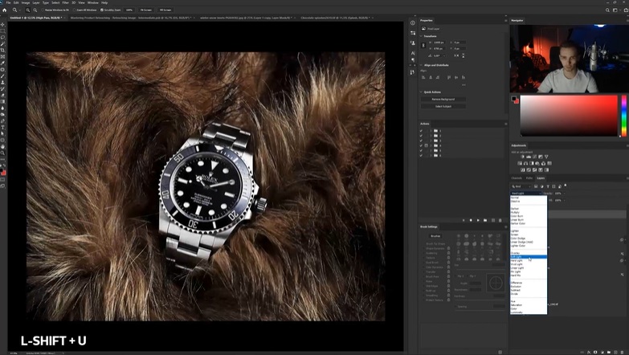Screen dimensions: 629x355
Task: Select the Eyedropper tool
Action: 2,63
